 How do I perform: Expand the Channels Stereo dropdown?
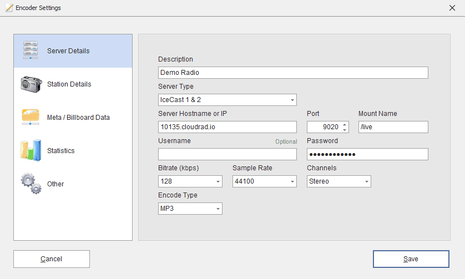pos(366,181)
